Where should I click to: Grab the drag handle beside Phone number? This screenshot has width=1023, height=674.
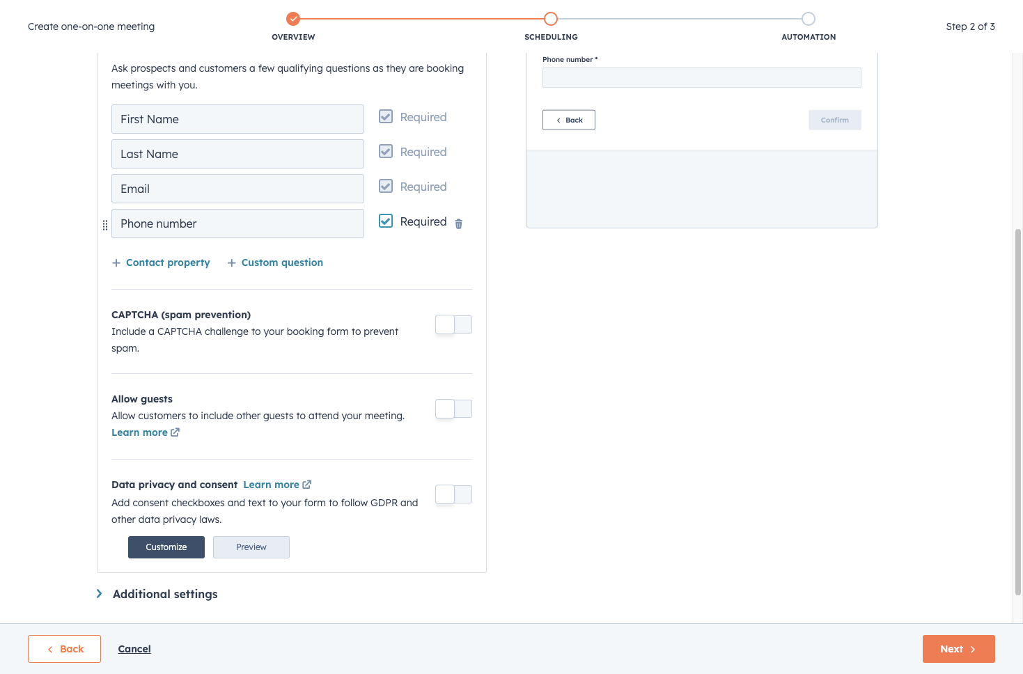pos(105,225)
